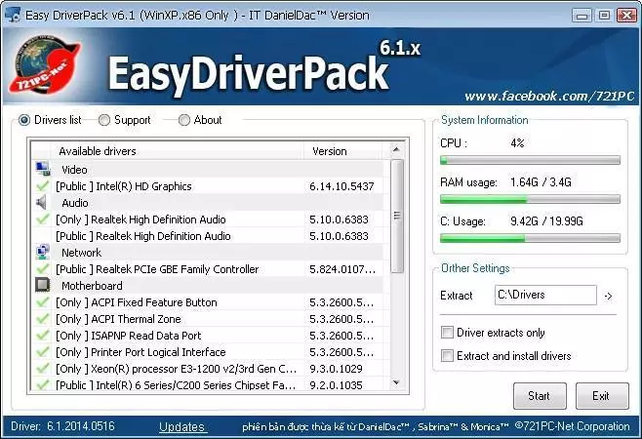Screen dimensions: 642x439
Task: Click version 9.3.0.1029 cell
Action: click(337, 369)
